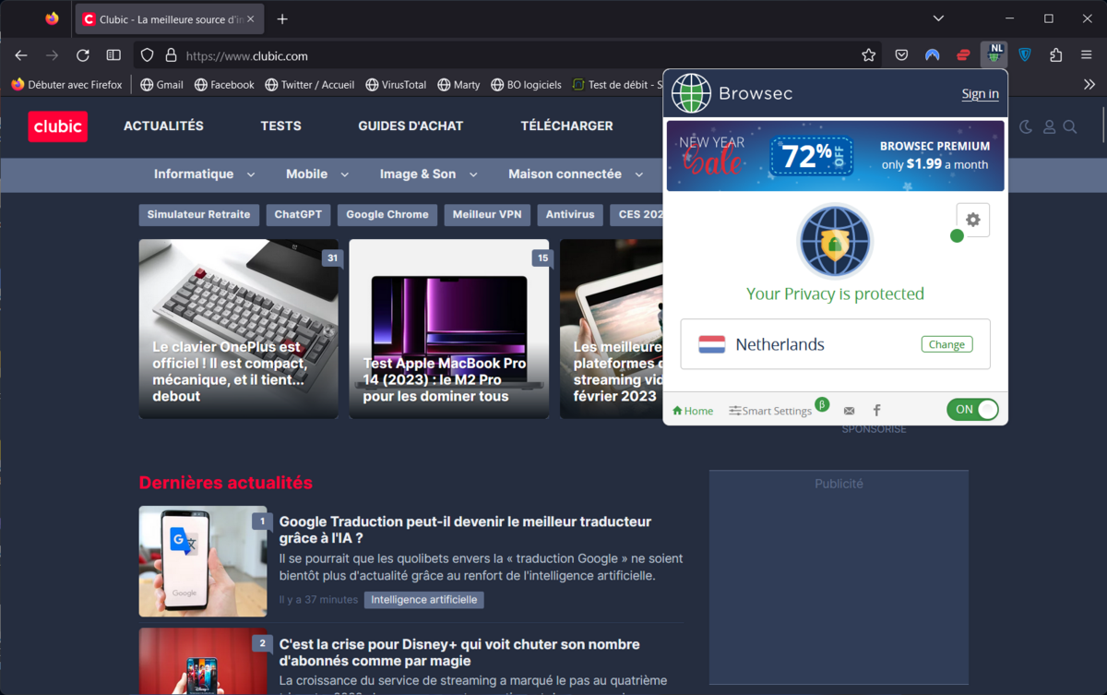List all tabs with the chevron
Viewport: 1107px width, 695px height.
point(938,18)
